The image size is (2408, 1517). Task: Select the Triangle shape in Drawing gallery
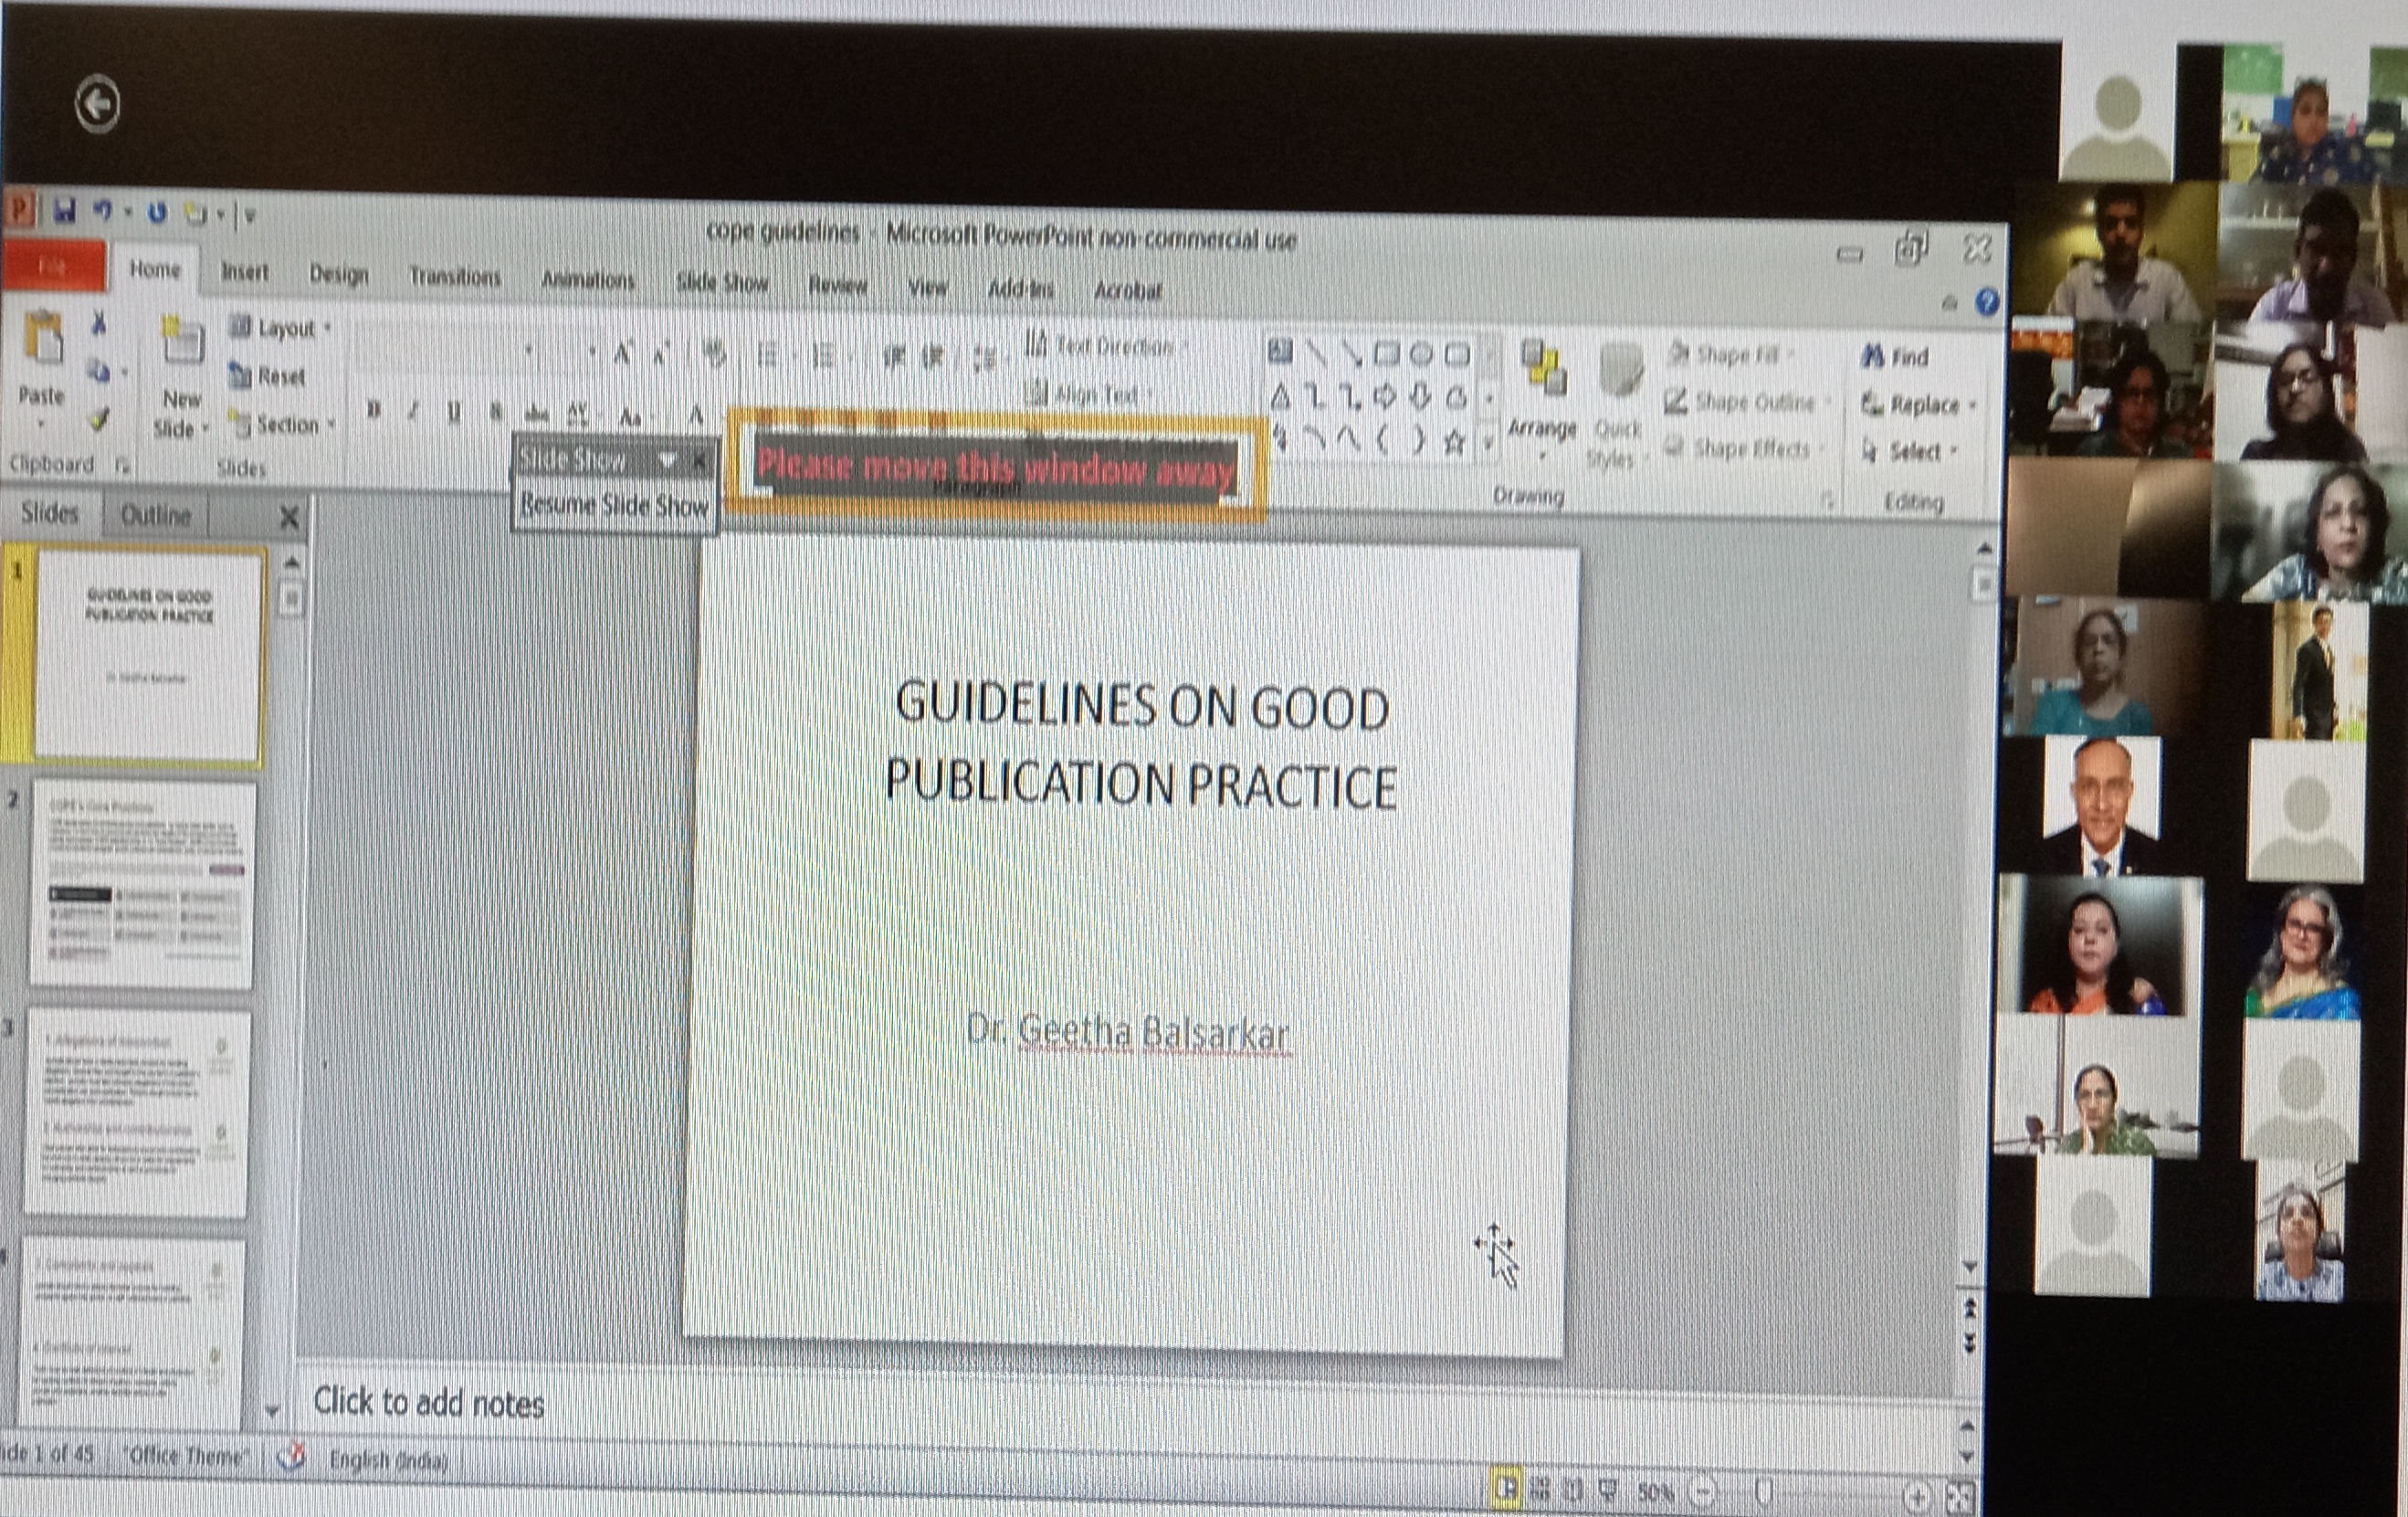tap(1280, 397)
